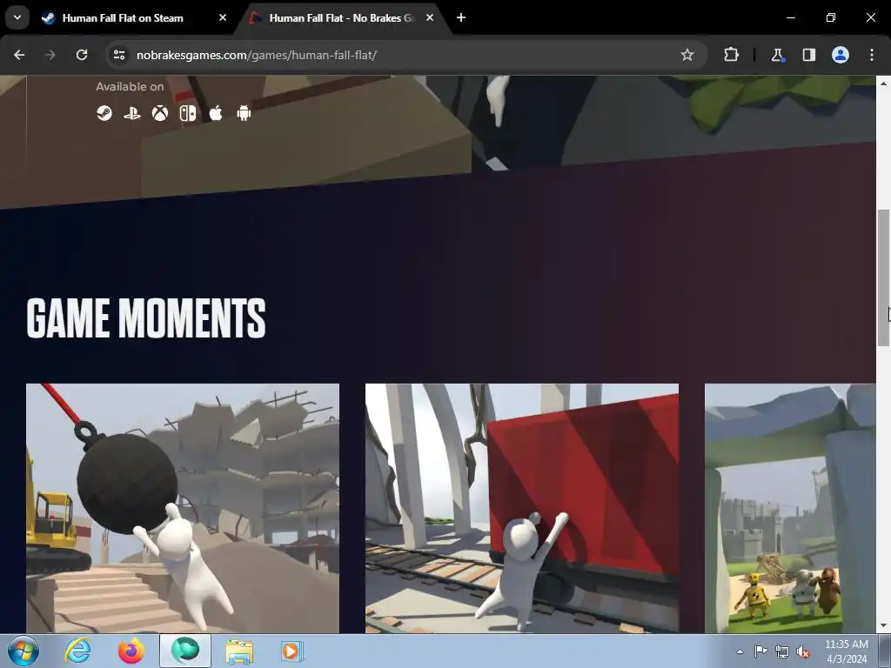Viewport: 891px width, 668px height.
Task: Open a new browser tab
Action: click(x=461, y=17)
